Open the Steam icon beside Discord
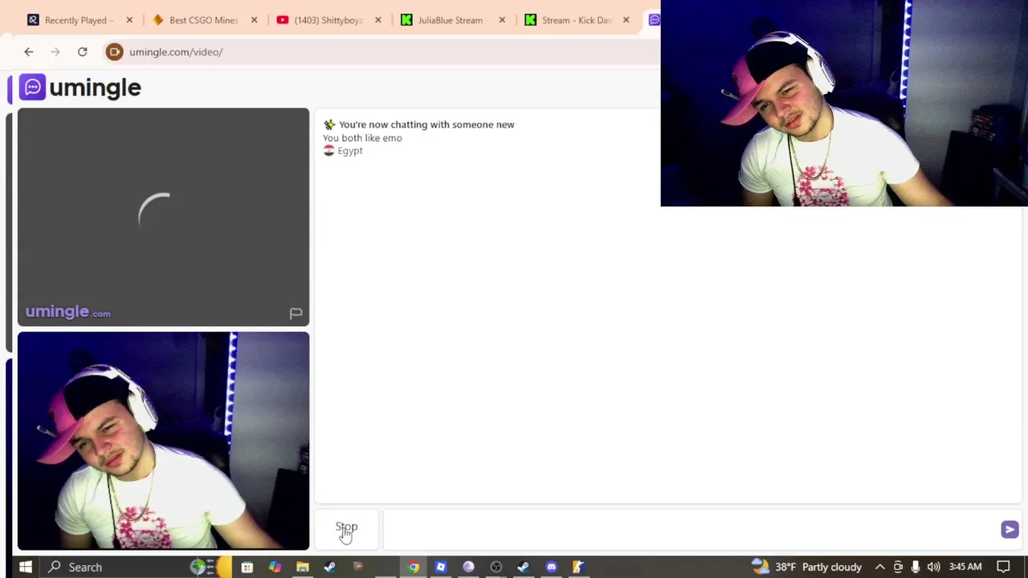1028x578 pixels. [x=524, y=567]
